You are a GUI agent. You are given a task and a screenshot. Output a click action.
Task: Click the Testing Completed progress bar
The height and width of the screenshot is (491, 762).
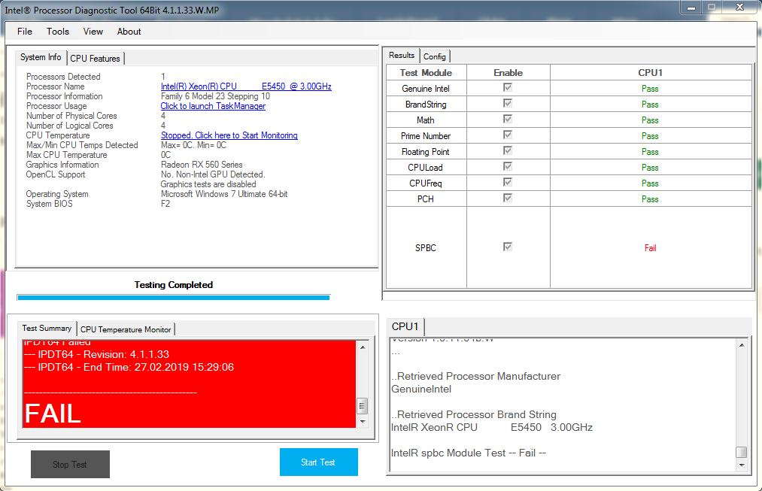click(x=174, y=297)
